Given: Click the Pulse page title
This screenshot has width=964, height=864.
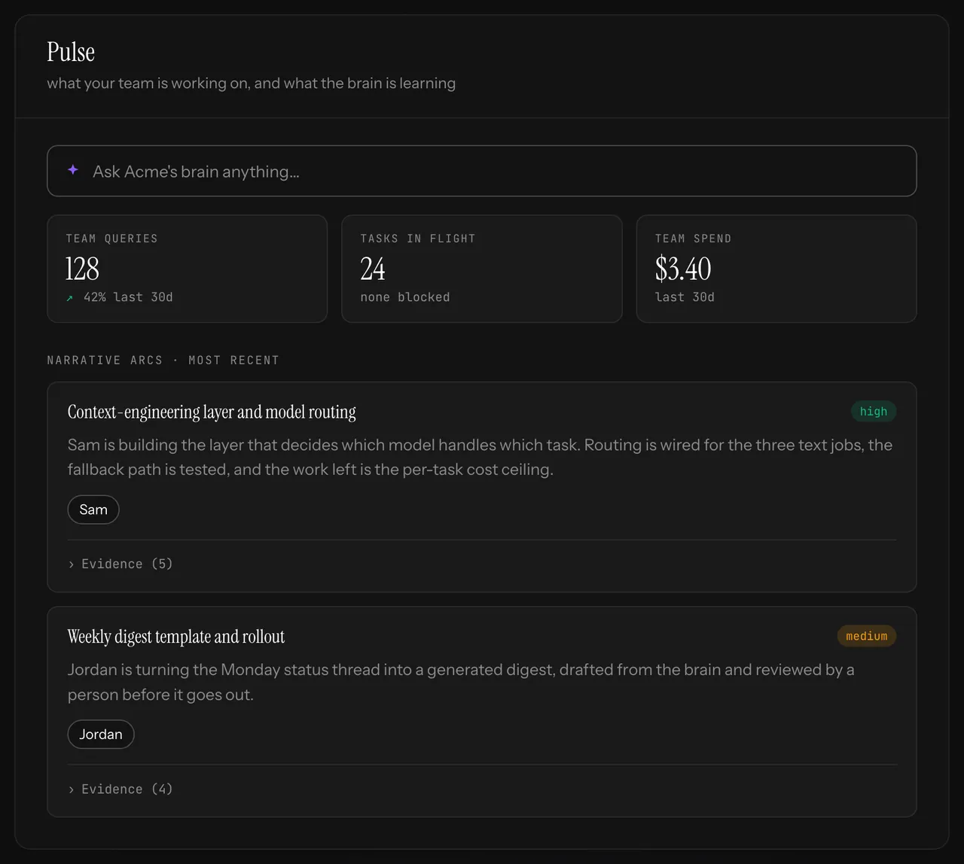Looking at the screenshot, I should [x=71, y=52].
